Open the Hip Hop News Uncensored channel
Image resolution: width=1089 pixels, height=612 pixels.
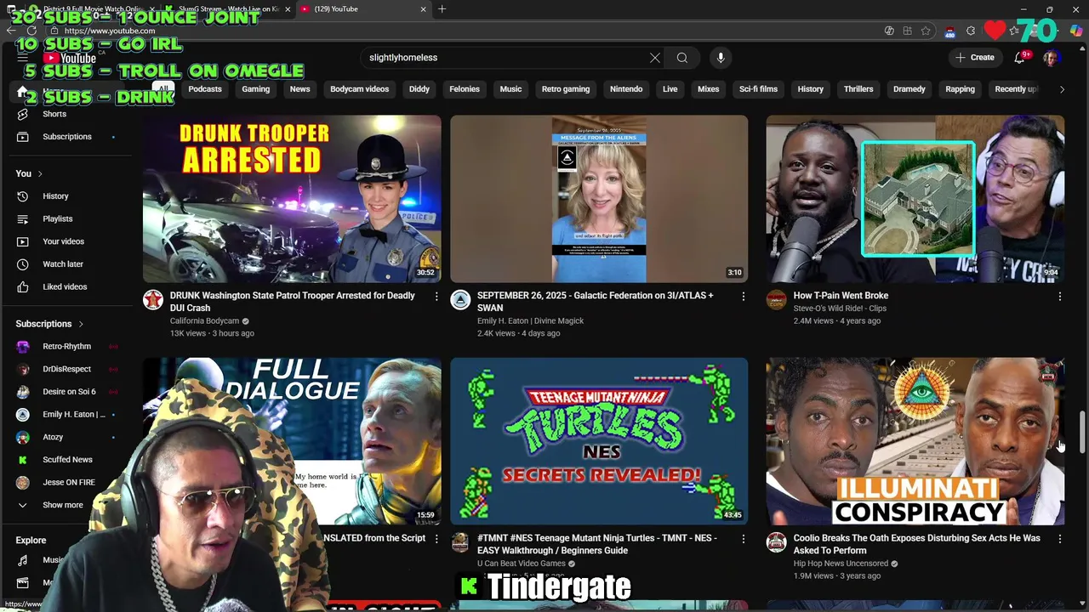[x=841, y=564]
